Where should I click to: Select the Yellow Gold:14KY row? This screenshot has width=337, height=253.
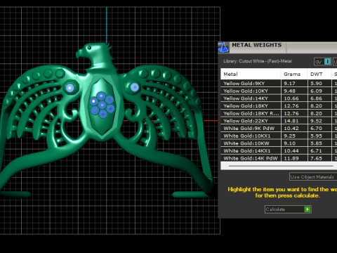pyautogui.click(x=279, y=98)
